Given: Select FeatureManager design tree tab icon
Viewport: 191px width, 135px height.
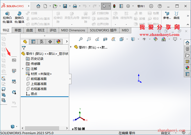Looking at the screenshot, I should click(x=25, y=42).
